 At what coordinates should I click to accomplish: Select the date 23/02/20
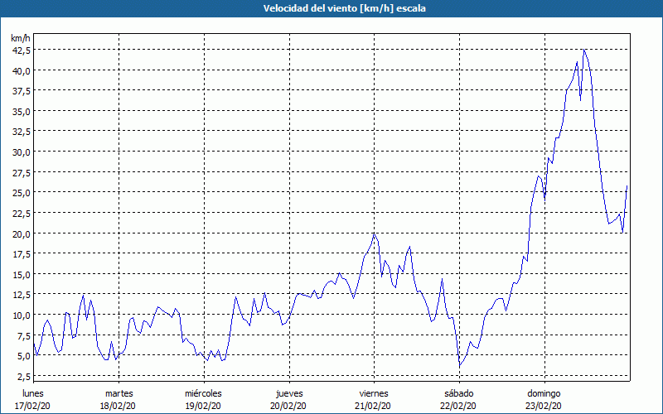coord(544,406)
